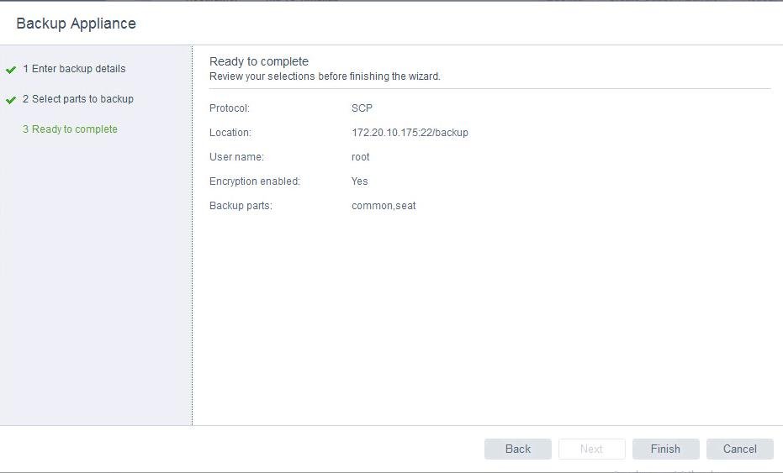Image resolution: width=783 pixels, height=473 pixels.
Task: Click the Encryption enabled Yes value
Action: tap(359, 181)
